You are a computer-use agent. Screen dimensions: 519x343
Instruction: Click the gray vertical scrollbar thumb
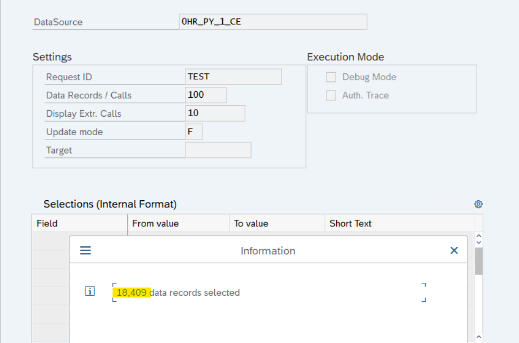[x=478, y=262]
